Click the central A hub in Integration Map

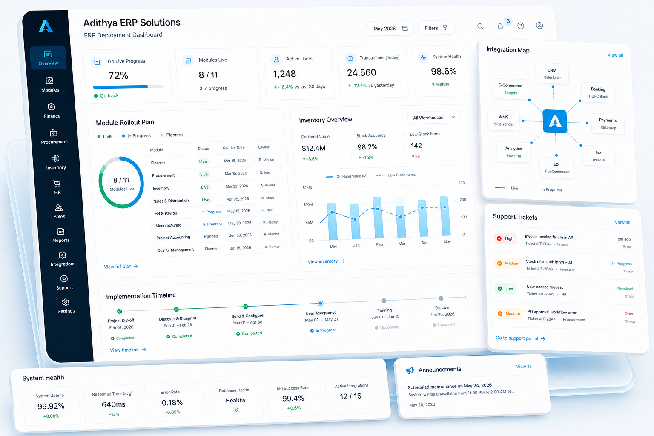click(x=555, y=122)
